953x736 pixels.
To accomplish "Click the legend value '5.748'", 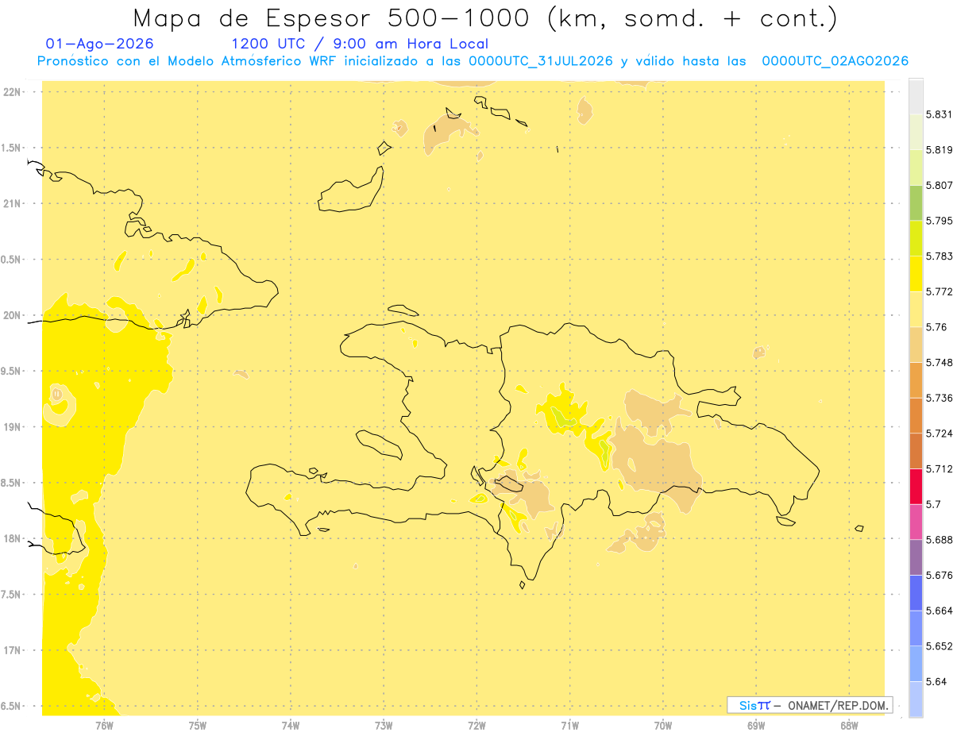I will click(939, 362).
